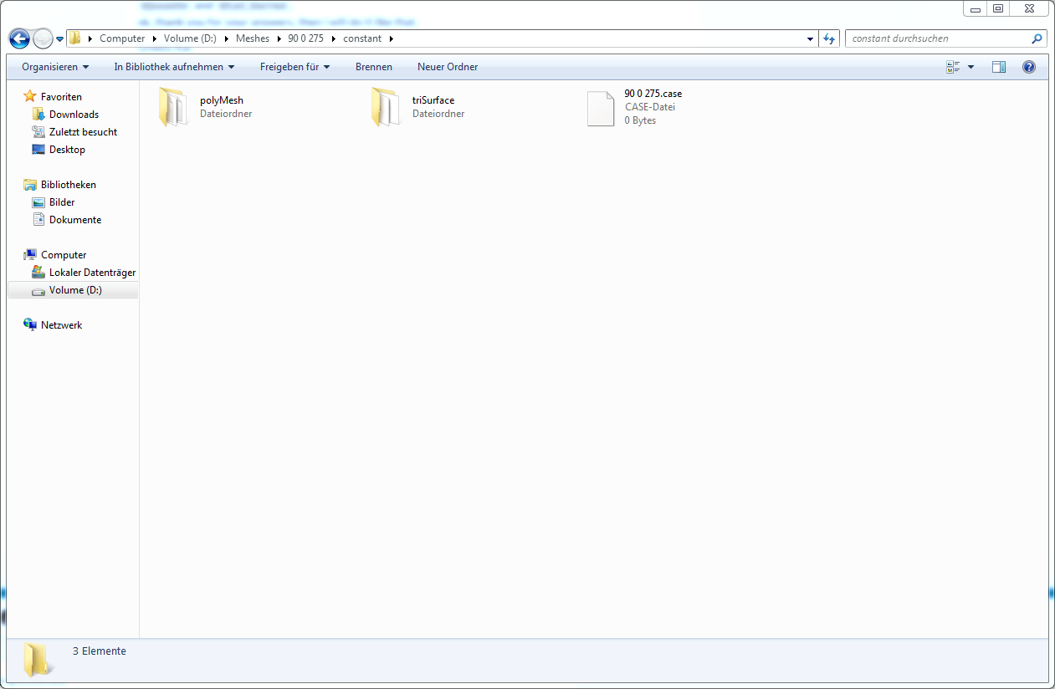Open the view options dropdown arrow

970,67
